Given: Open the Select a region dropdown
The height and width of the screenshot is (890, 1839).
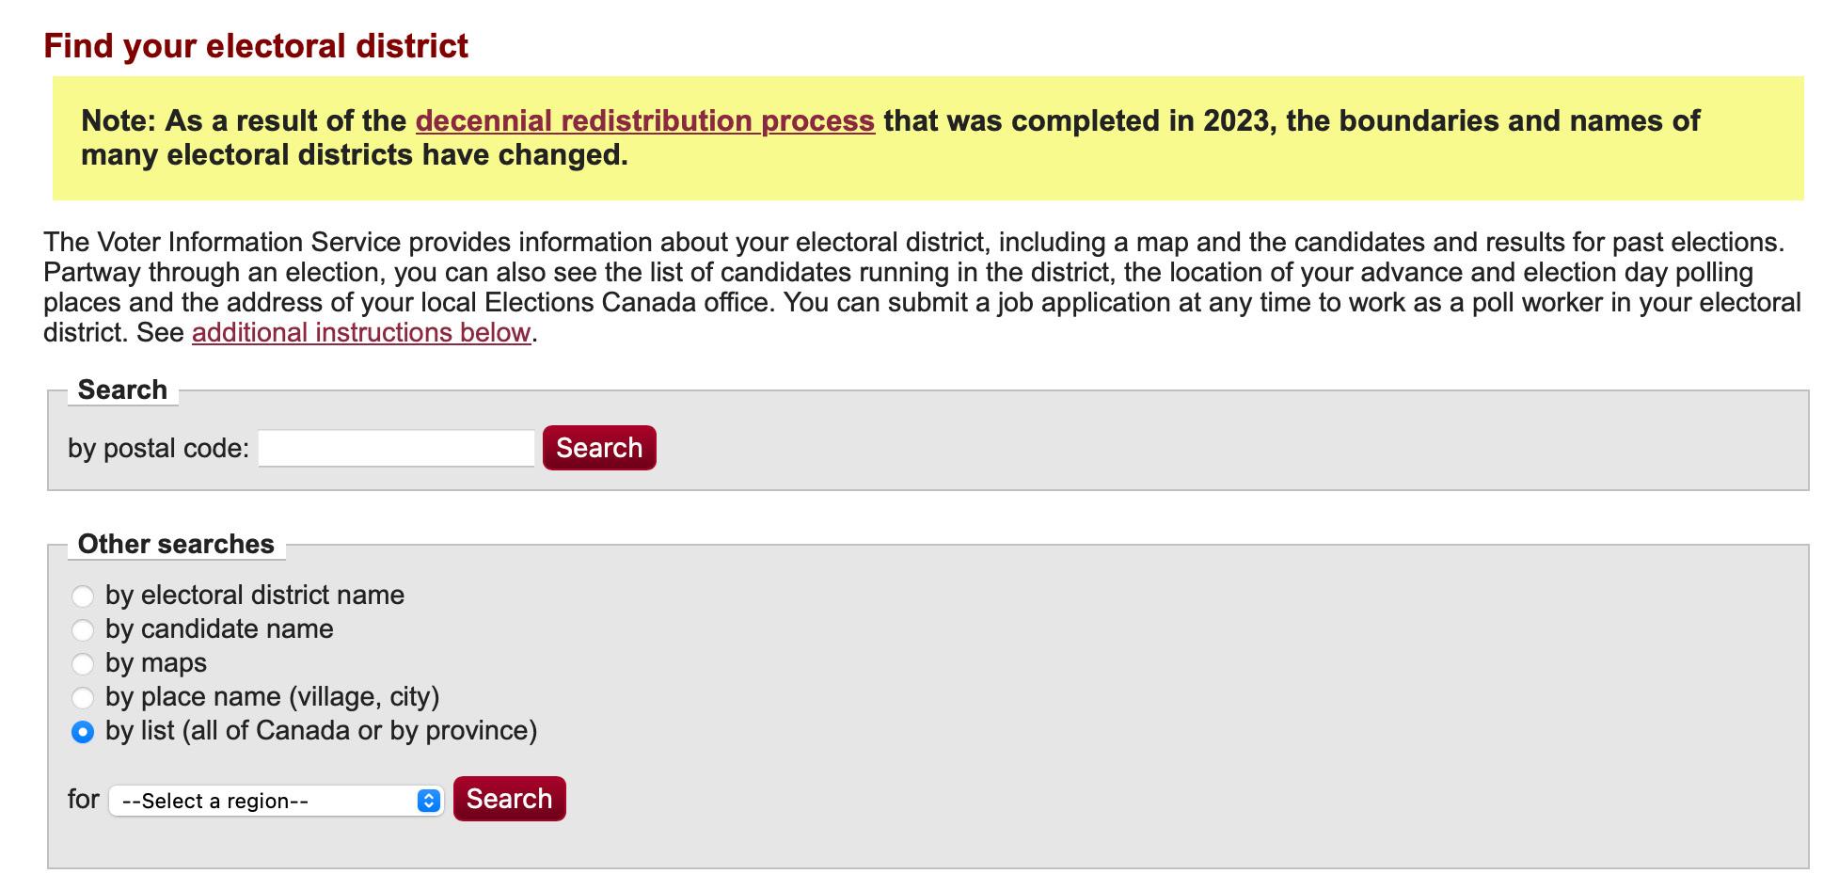Looking at the screenshot, I should (276, 801).
